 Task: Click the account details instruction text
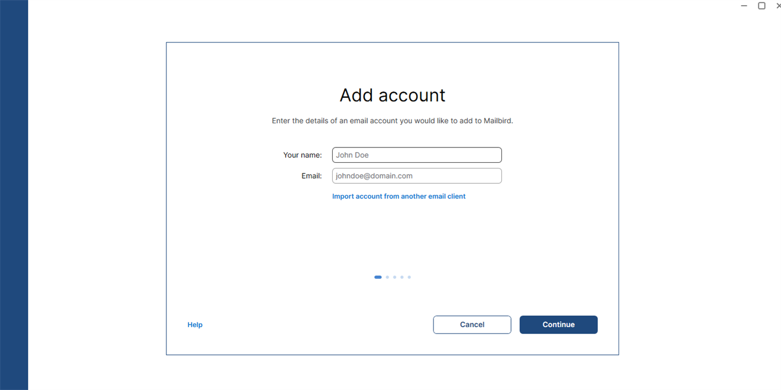coord(392,120)
